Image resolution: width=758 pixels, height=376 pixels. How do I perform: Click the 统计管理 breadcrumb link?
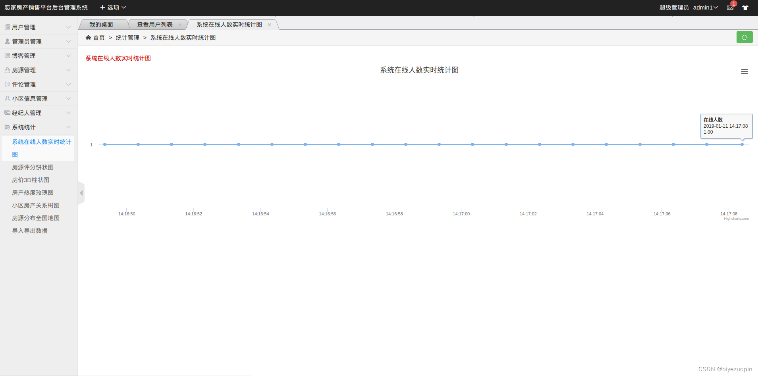tap(127, 38)
